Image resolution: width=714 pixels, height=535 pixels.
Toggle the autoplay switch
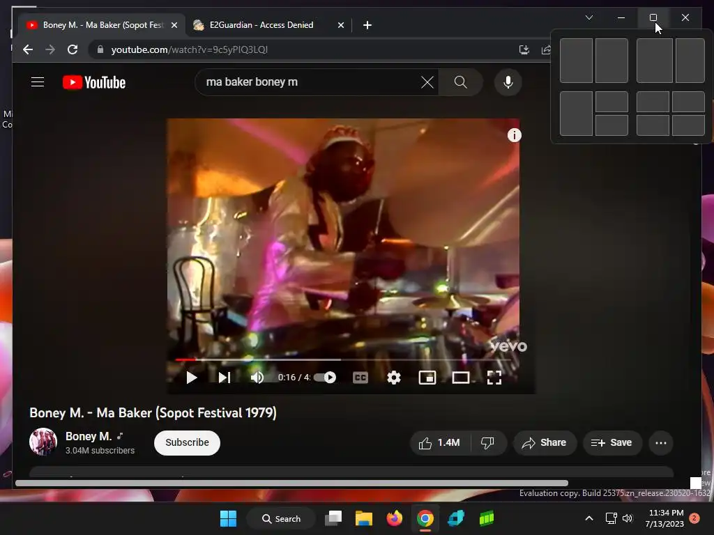(x=325, y=378)
